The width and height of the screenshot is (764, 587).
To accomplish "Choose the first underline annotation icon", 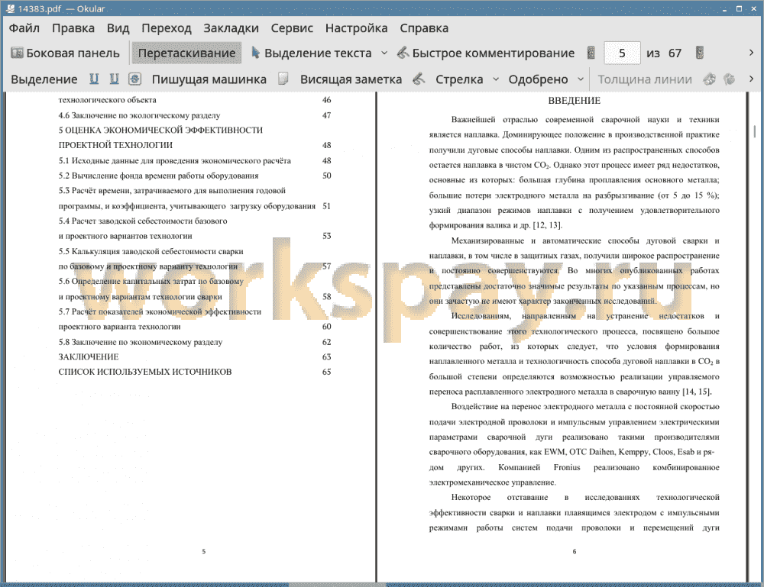I will [x=94, y=79].
